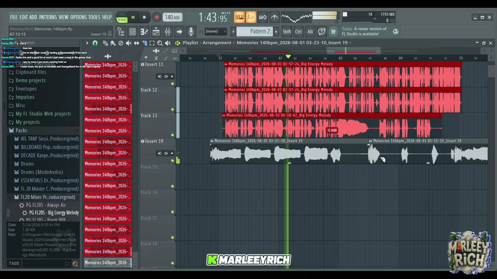Mute Track 15 with its green LED
497x279 pixels.
[173, 186]
